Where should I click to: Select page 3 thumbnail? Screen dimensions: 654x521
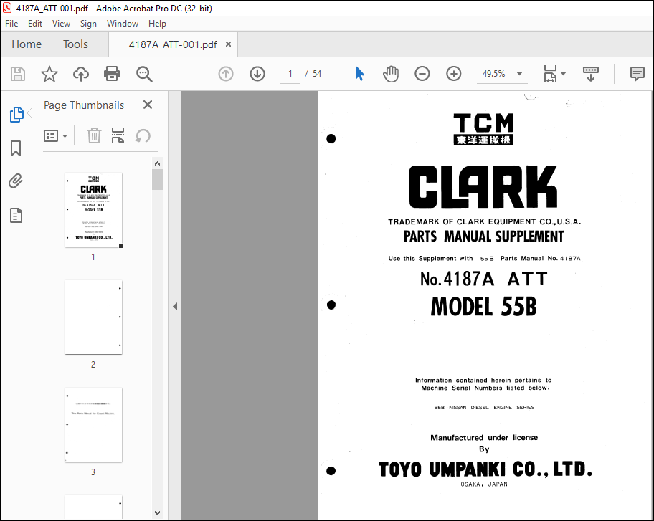pyautogui.click(x=93, y=425)
